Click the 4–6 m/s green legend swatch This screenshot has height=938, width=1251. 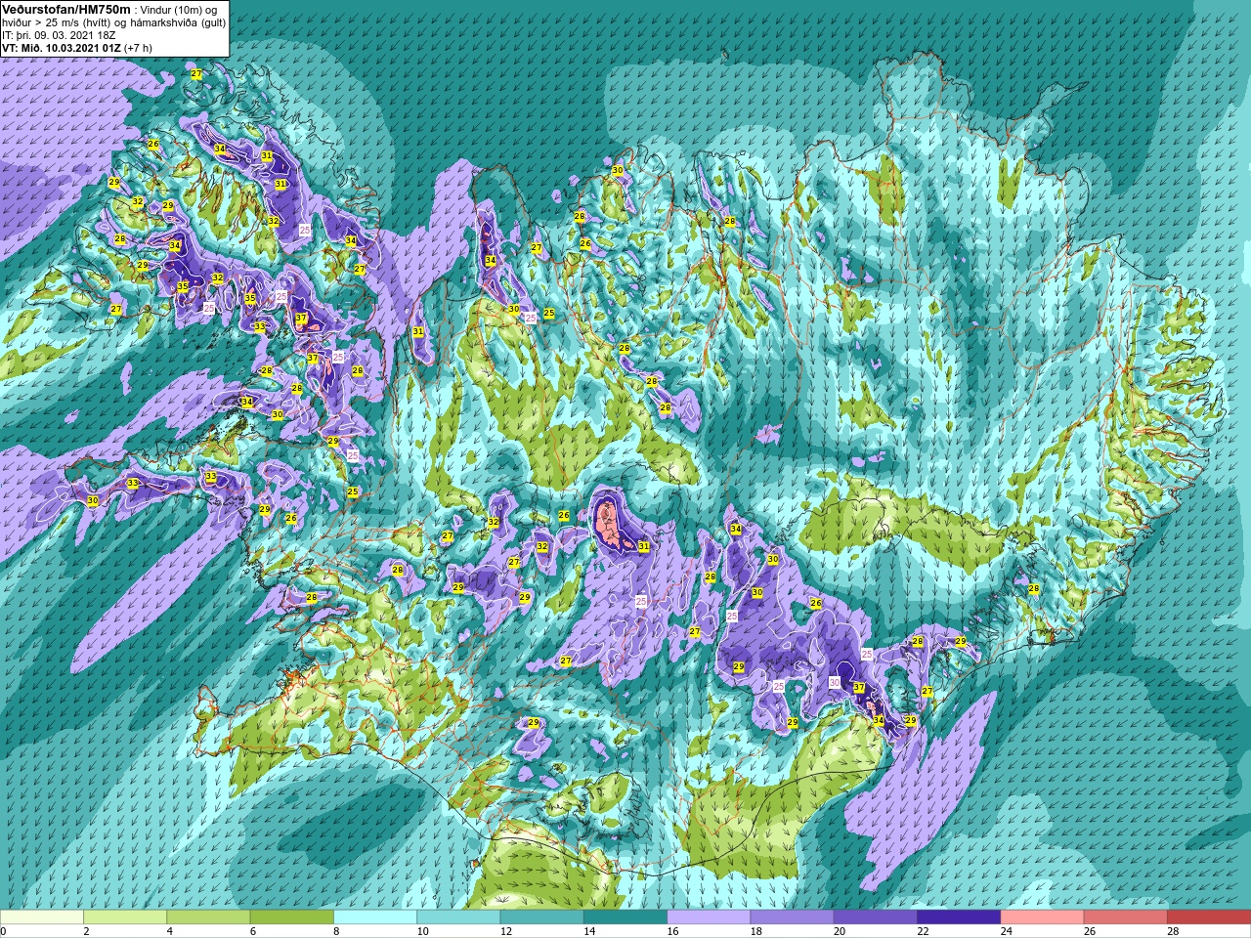tap(208, 917)
